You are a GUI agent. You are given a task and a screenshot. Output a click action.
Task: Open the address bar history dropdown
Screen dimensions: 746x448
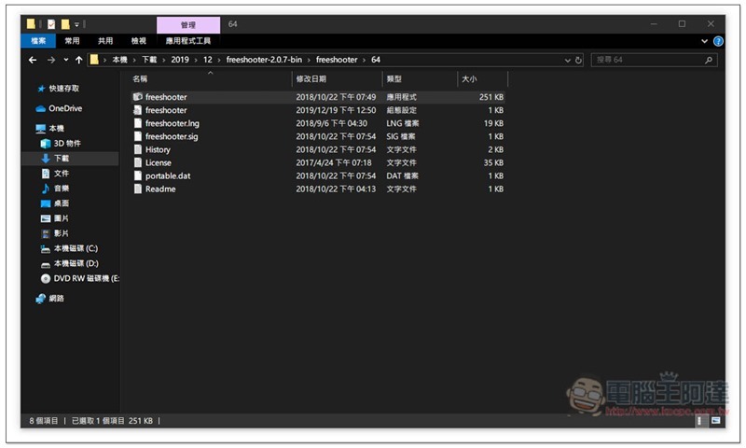click(x=567, y=60)
